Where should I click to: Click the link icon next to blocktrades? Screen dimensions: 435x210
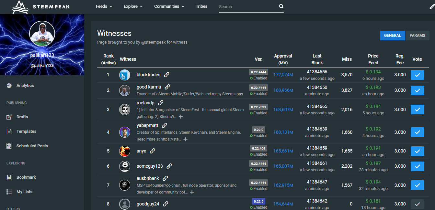166,75
